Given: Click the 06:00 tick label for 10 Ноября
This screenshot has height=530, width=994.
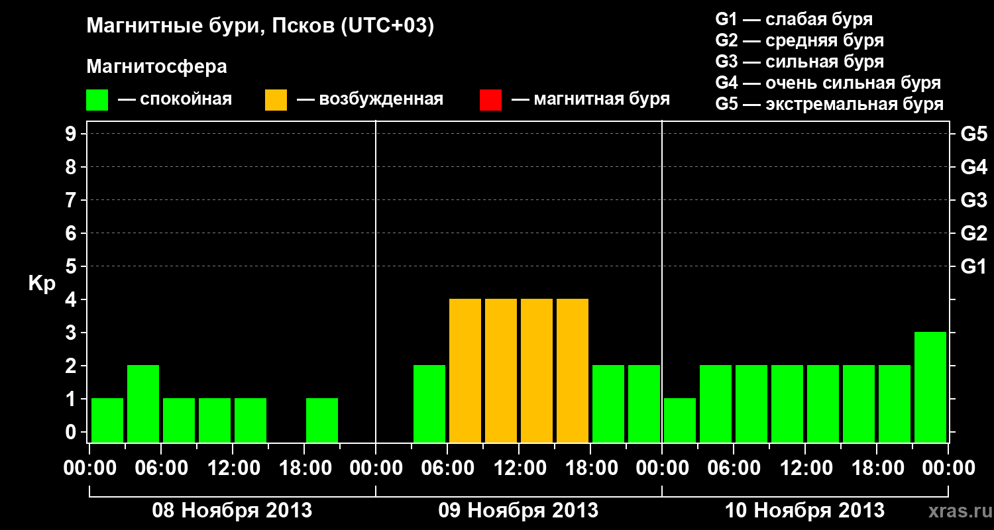Looking at the screenshot, I should point(734,468).
